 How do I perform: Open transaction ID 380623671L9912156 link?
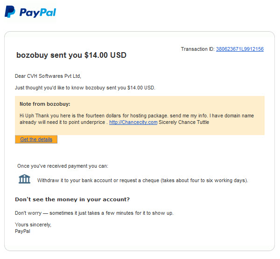[240, 49]
